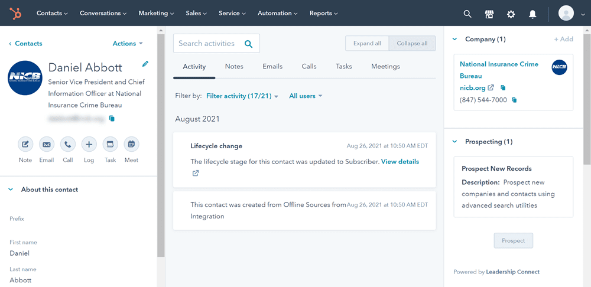This screenshot has width=591, height=287.
Task: Click the Lifecycle change activity title
Action: [216, 146]
